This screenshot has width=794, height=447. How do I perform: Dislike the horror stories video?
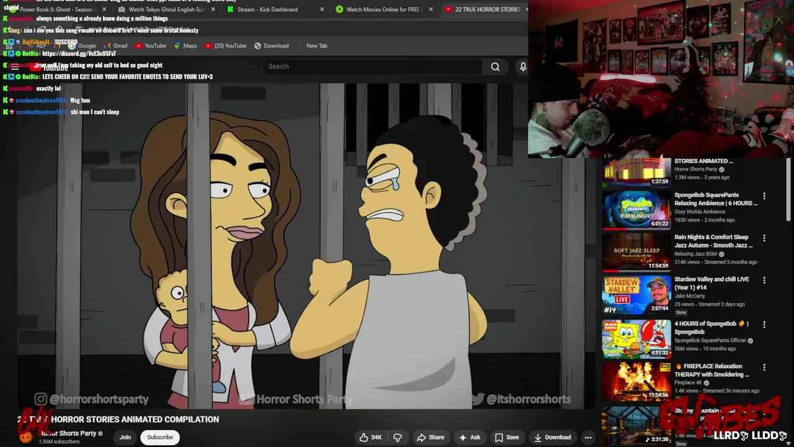[398, 437]
